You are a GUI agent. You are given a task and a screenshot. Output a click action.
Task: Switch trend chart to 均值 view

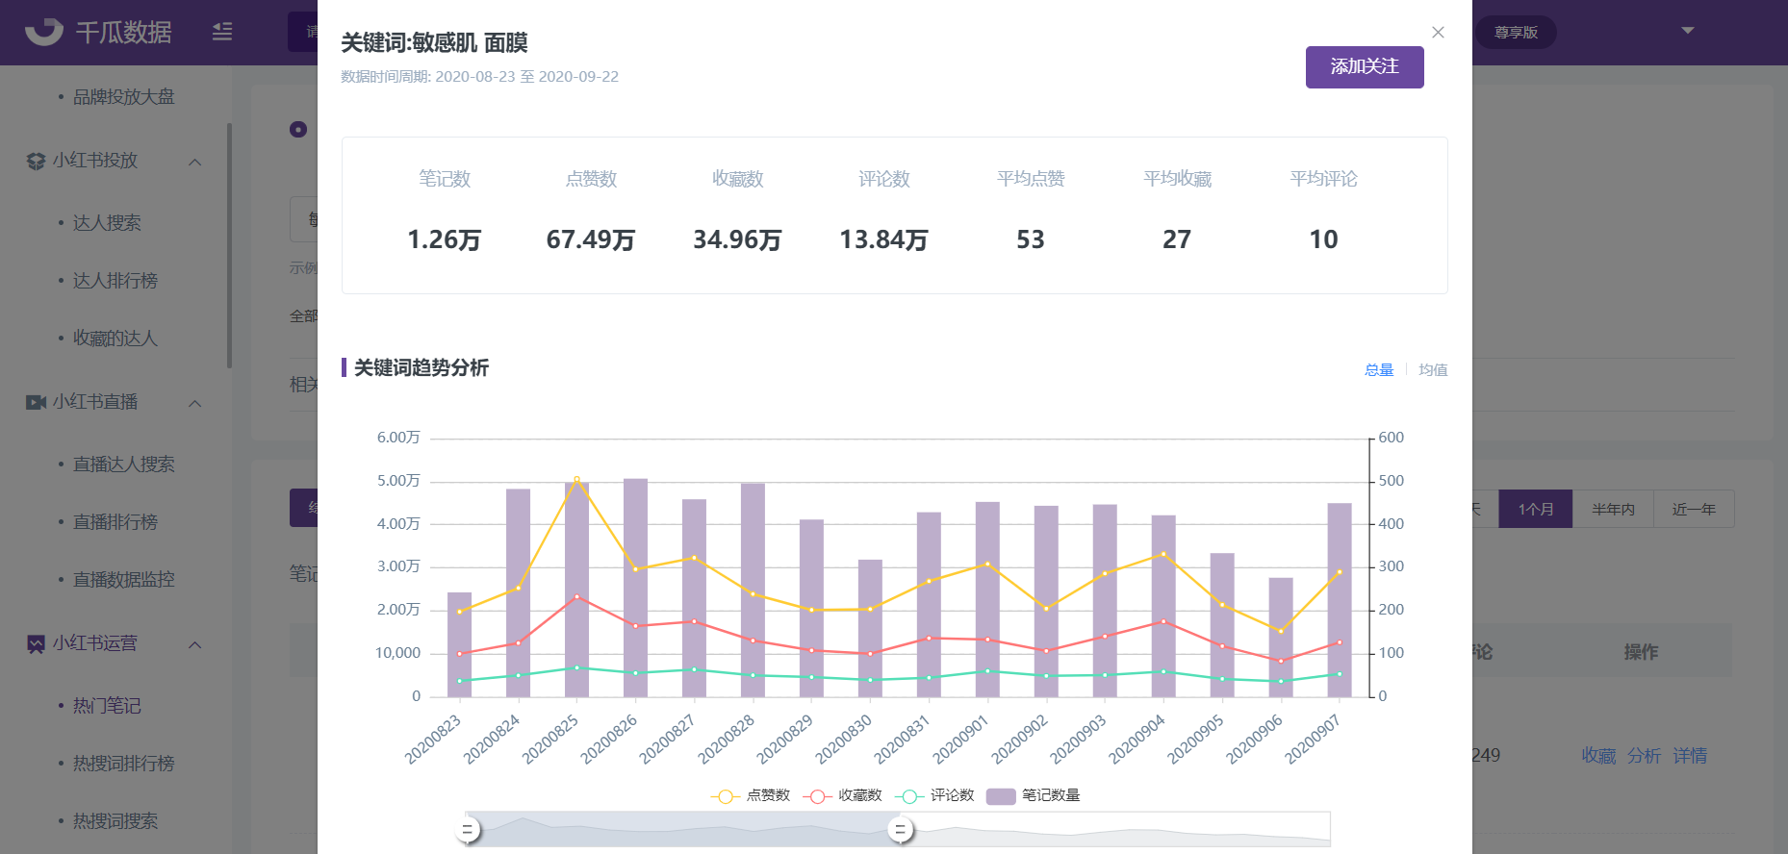(x=1433, y=369)
